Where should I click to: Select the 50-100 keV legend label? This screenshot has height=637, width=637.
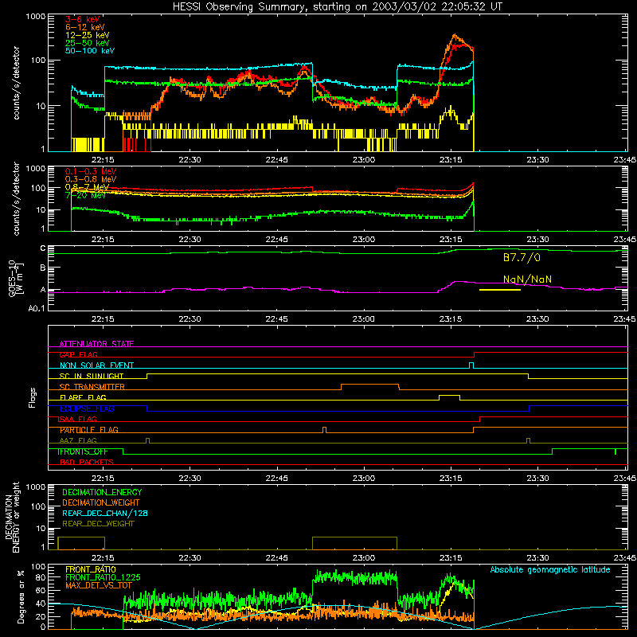pyautogui.click(x=90, y=51)
